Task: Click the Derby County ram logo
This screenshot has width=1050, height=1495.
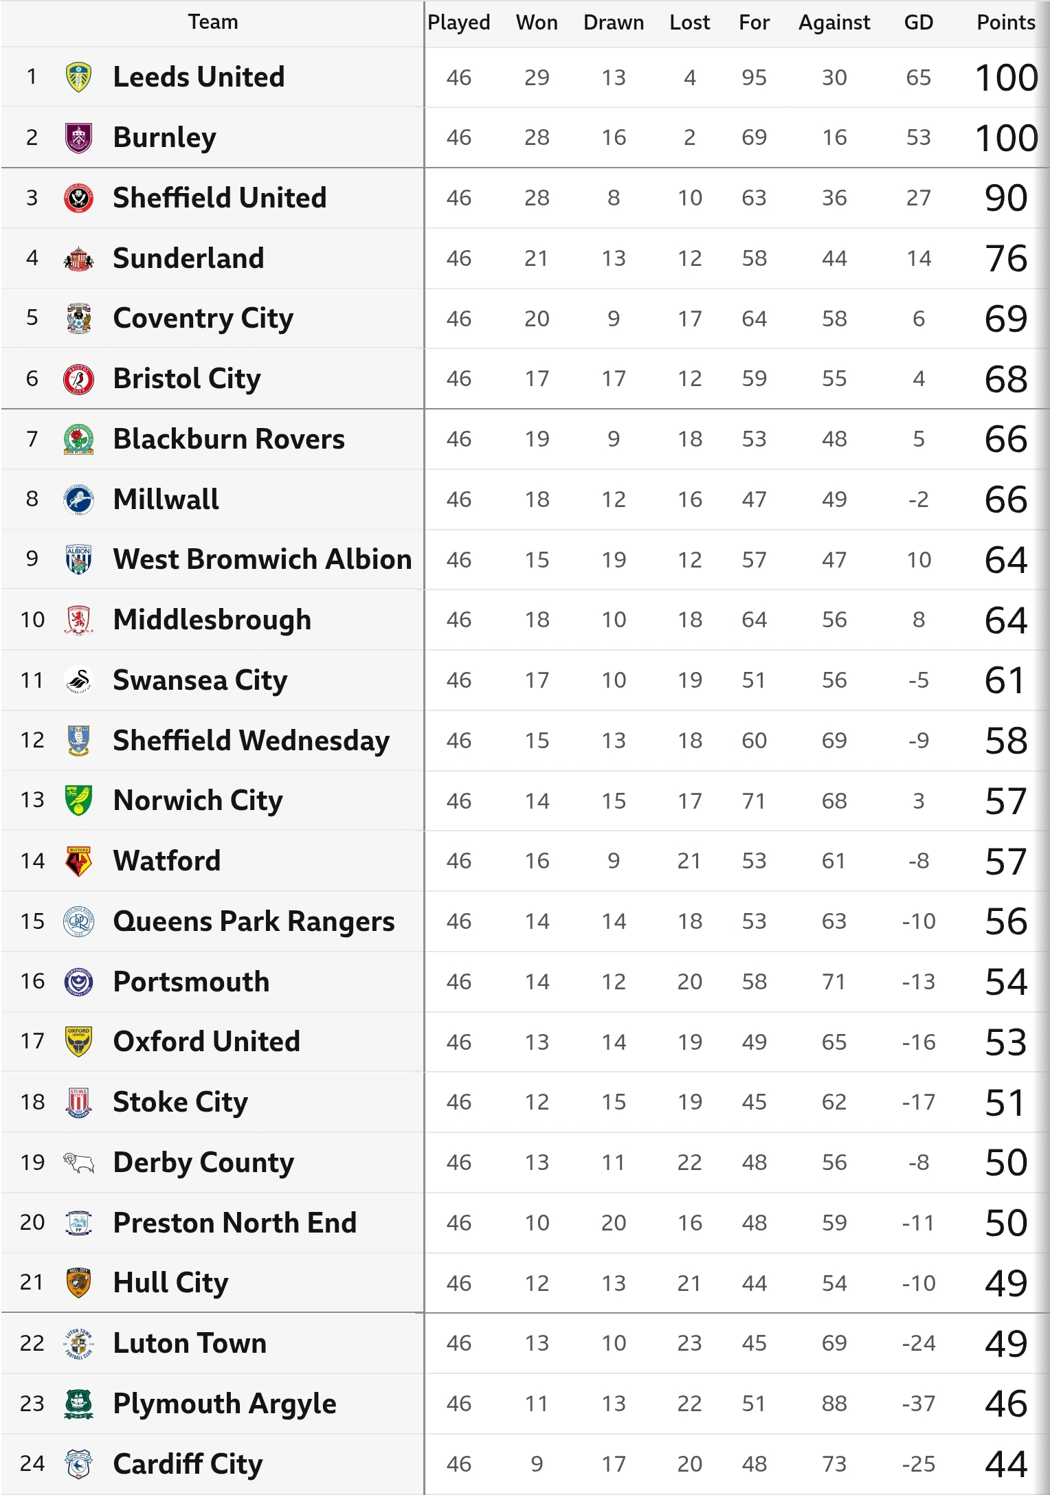Action: click(79, 1162)
